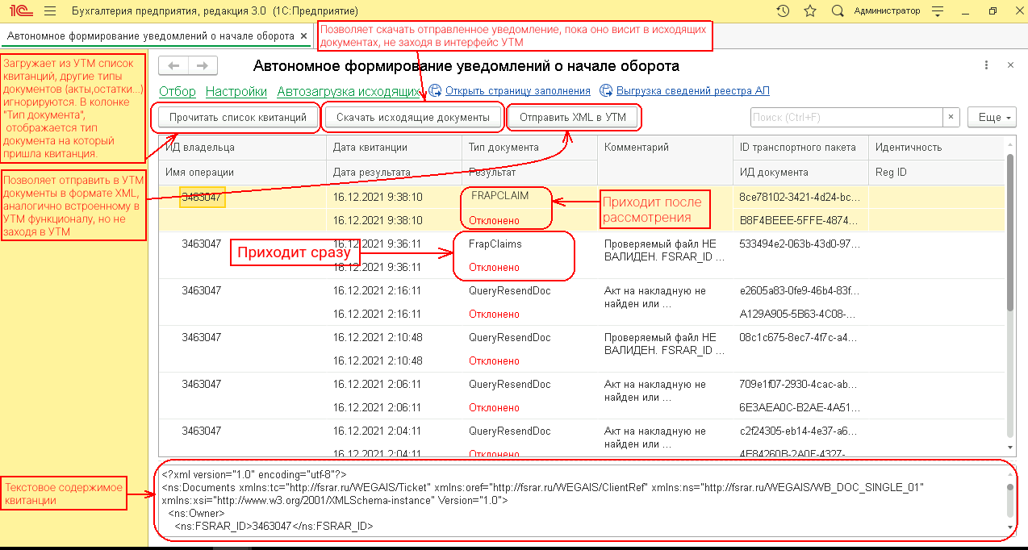Click the ИД документа column header
Image resolution: width=1028 pixels, height=550 pixels.
pos(800,173)
